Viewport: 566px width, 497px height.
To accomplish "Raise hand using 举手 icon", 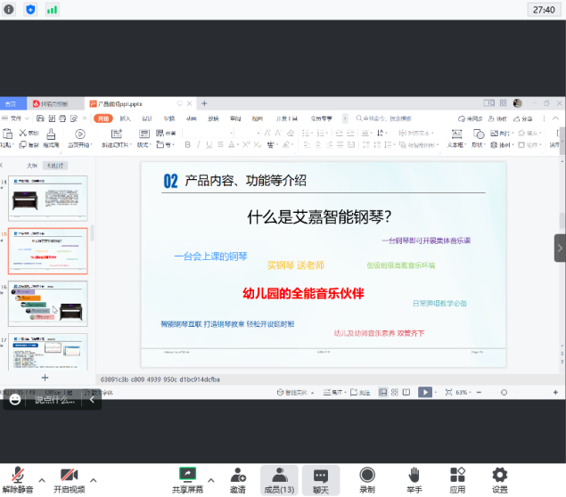I will click(414, 479).
